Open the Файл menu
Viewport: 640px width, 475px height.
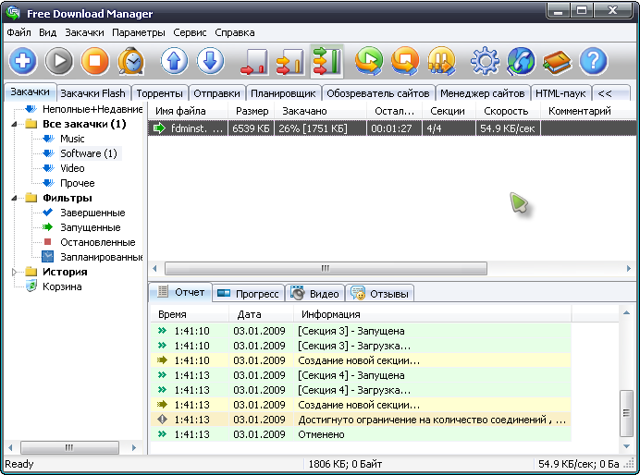tap(18, 32)
